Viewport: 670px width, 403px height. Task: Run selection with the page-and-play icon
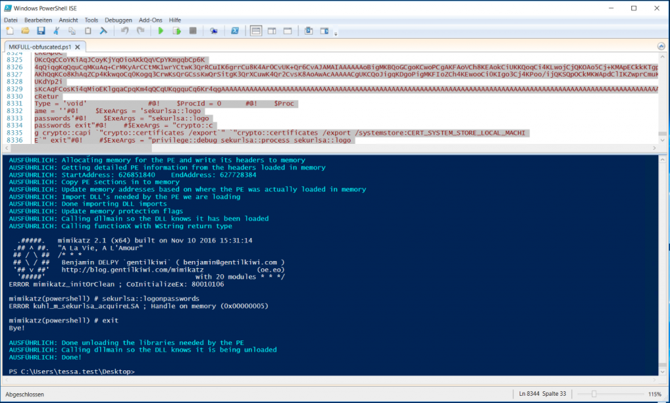point(177,31)
